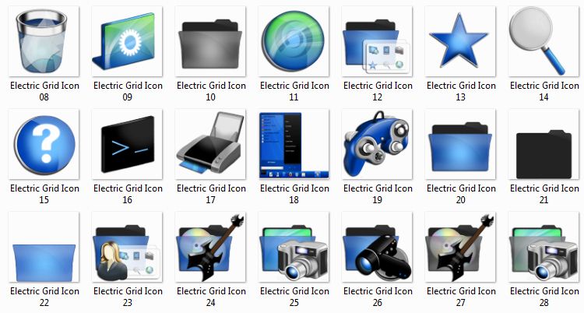Screen dimensions: 584x313
Task: Click the label 'Electric Grid Icon 27'
Action: point(461,297)
